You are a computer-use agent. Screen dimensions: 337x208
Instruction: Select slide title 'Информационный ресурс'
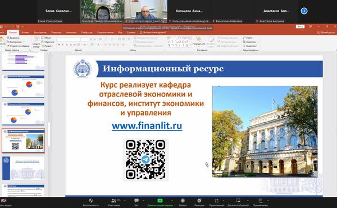click(163, 68)
